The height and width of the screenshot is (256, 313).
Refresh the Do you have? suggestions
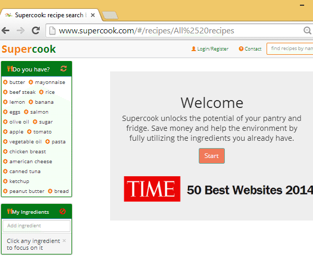[x=64, y=69]
